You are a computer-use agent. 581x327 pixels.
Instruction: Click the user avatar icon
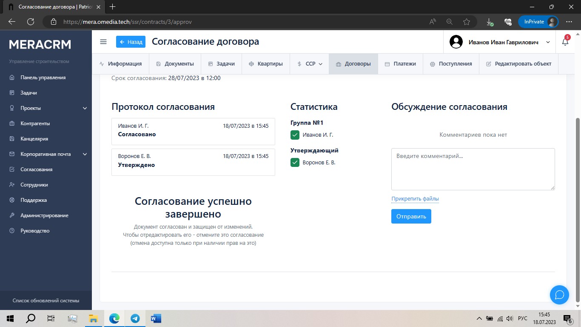click(456, 42)
